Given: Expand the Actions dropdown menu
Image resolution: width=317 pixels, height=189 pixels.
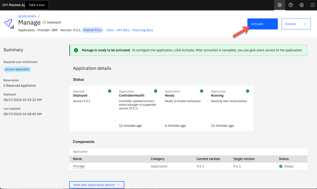Looking at the screenshot, I should click(x=296, y=24).
